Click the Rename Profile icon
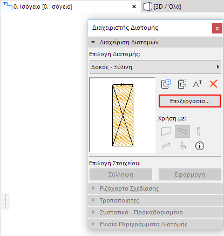Image resolution: width=224 pixels, height=236 pixels. point(198,84)
